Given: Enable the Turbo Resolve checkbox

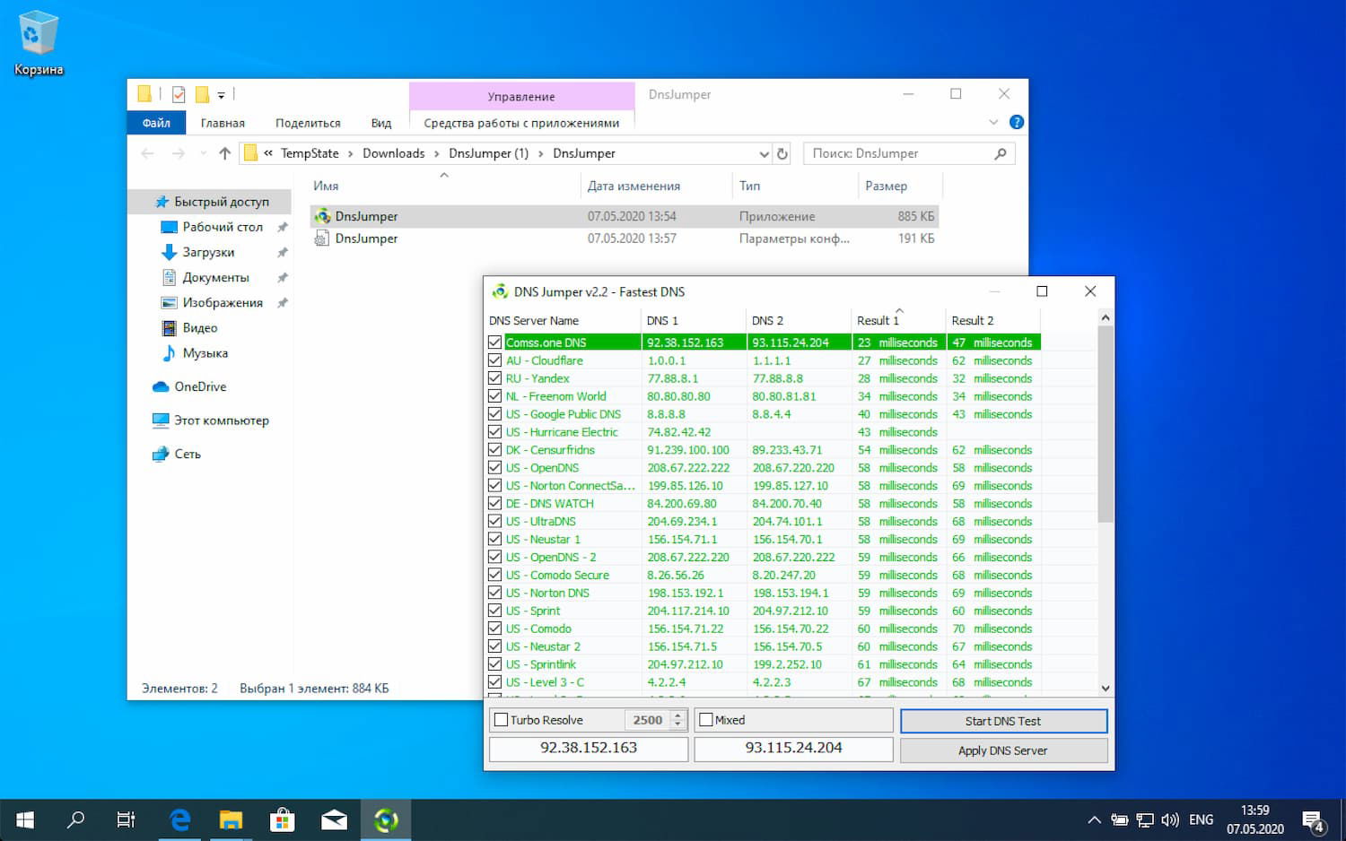Looking at the screenshot, I should pos(502,720).
